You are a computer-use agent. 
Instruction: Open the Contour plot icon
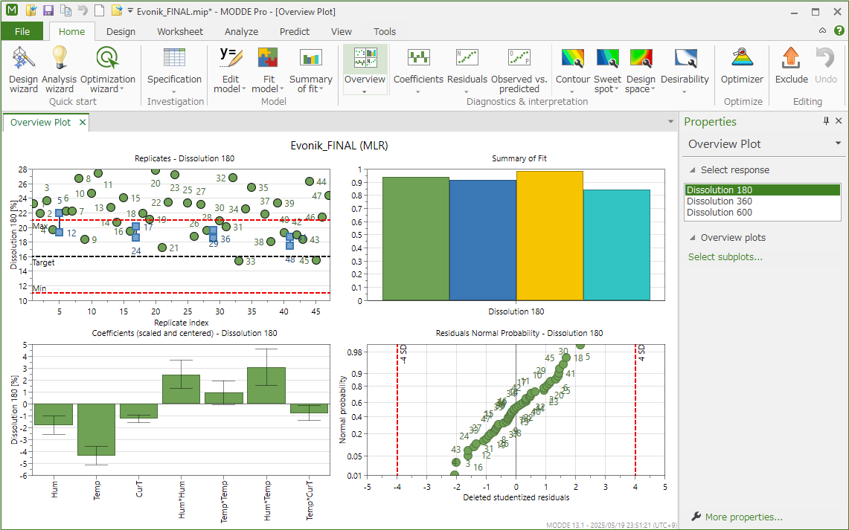click(572, 58)
